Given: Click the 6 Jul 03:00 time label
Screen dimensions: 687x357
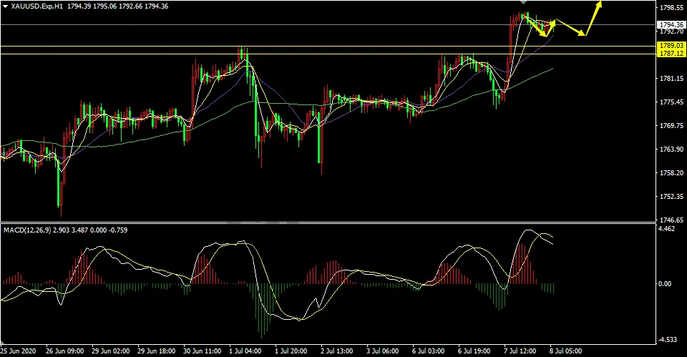Looking at the screenshot, I should coord(429,351).
